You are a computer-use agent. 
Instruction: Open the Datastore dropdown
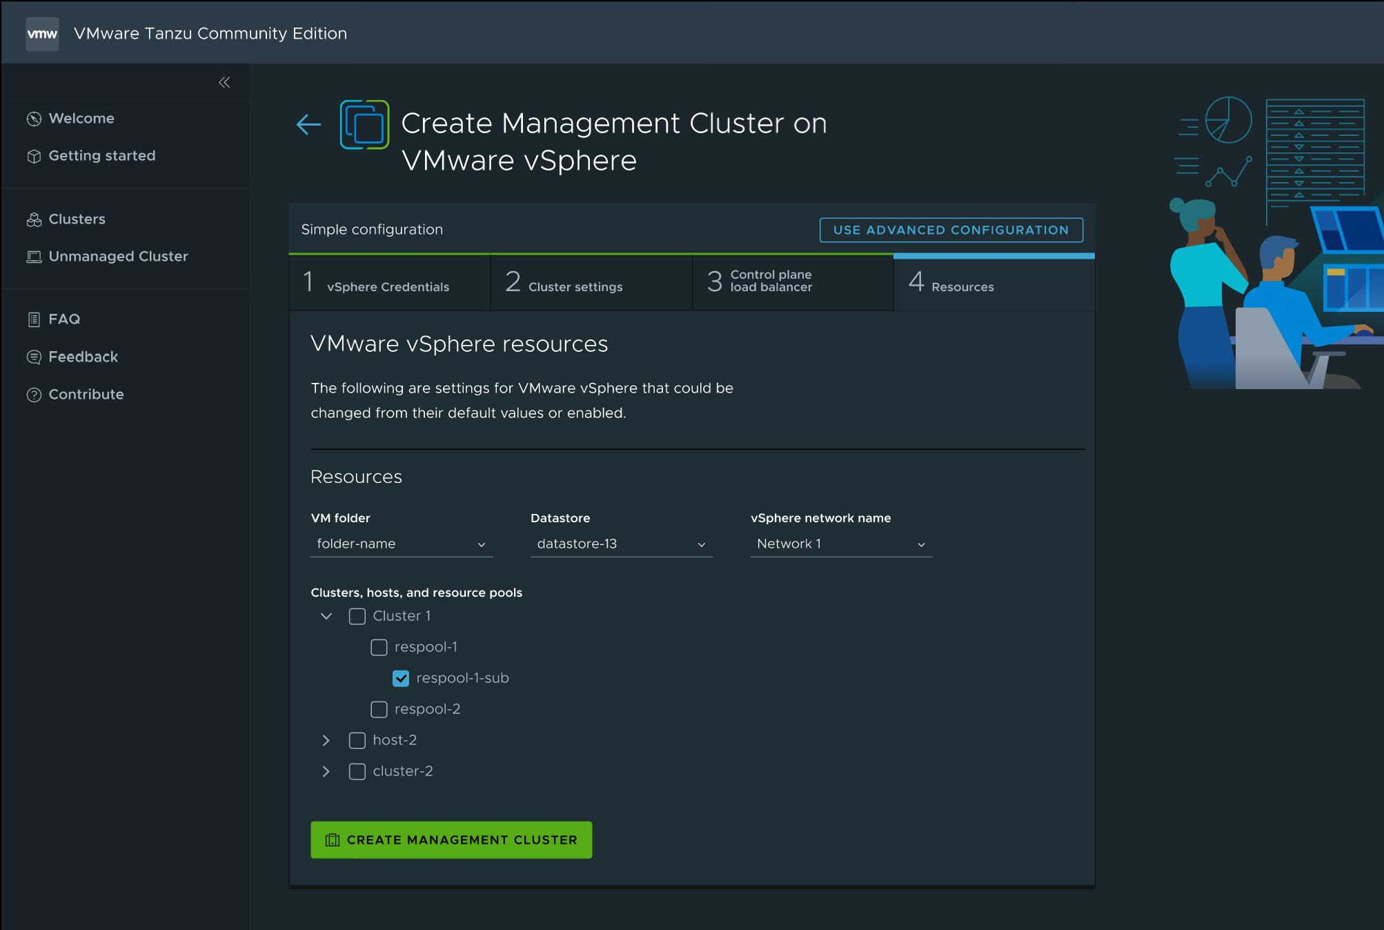point(622,544)
